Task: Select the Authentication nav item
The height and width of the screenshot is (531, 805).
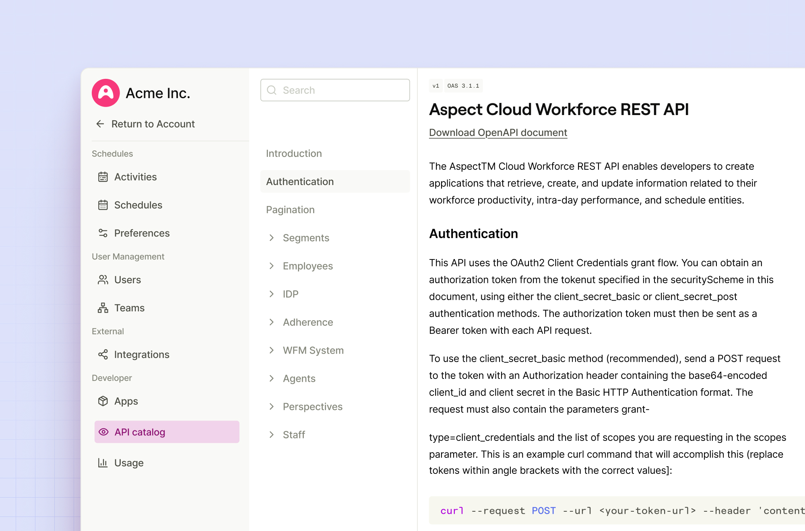Action: coord(300,182)
